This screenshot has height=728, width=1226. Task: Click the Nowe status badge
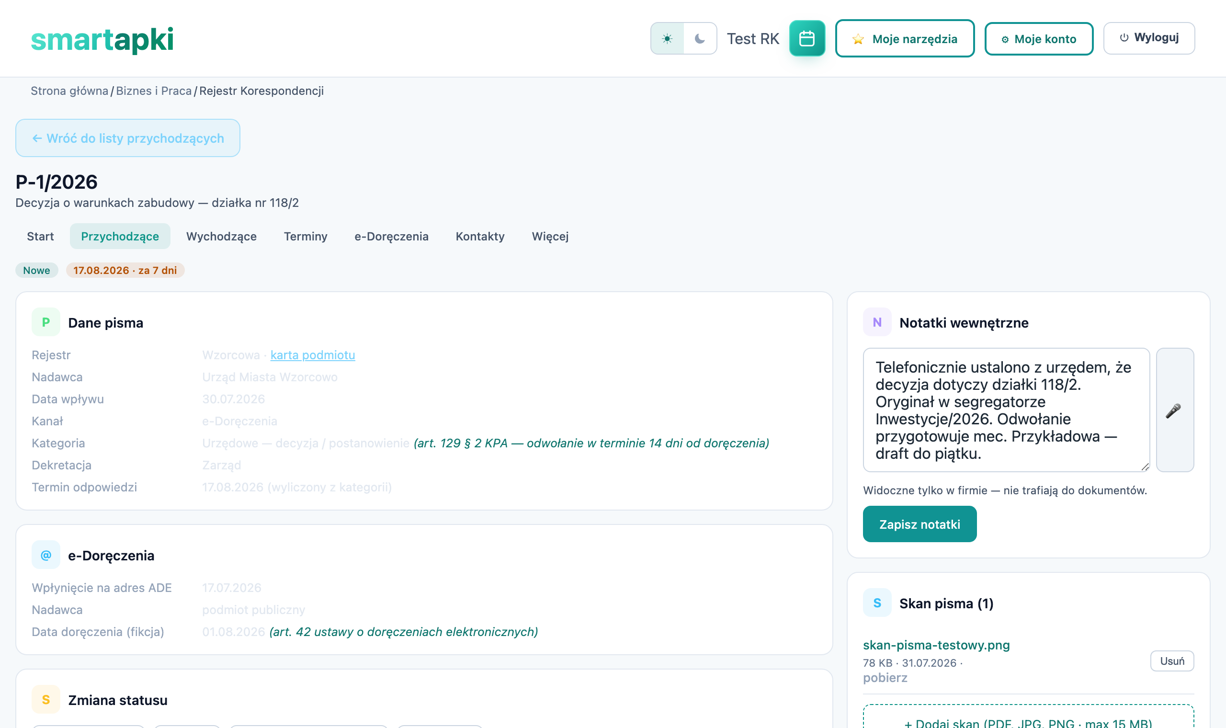tap(36, 270)
